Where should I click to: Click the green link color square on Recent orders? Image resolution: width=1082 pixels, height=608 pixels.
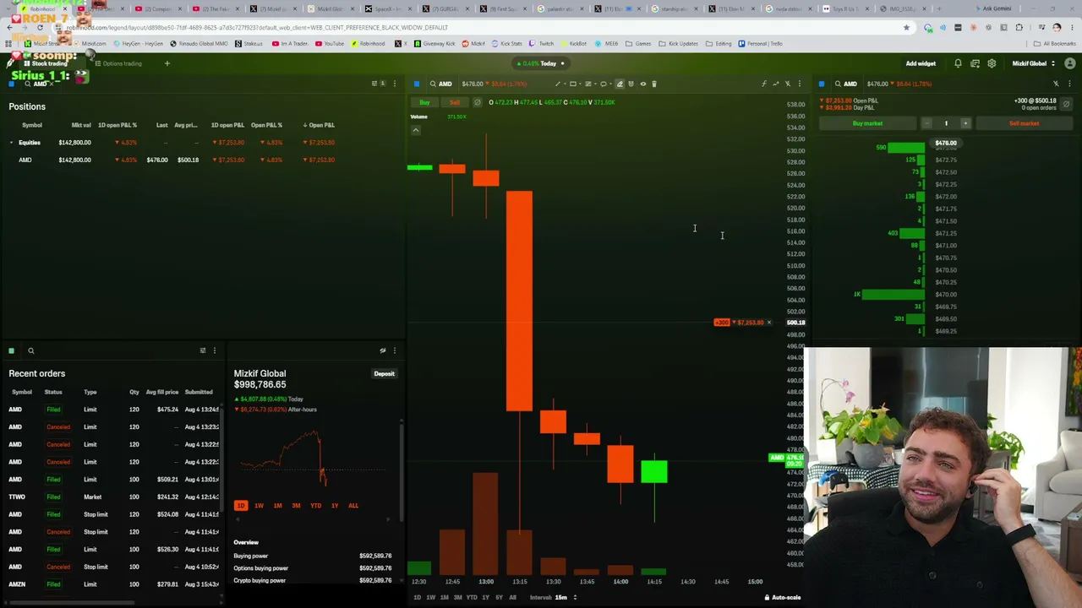[x=12, y=350]
